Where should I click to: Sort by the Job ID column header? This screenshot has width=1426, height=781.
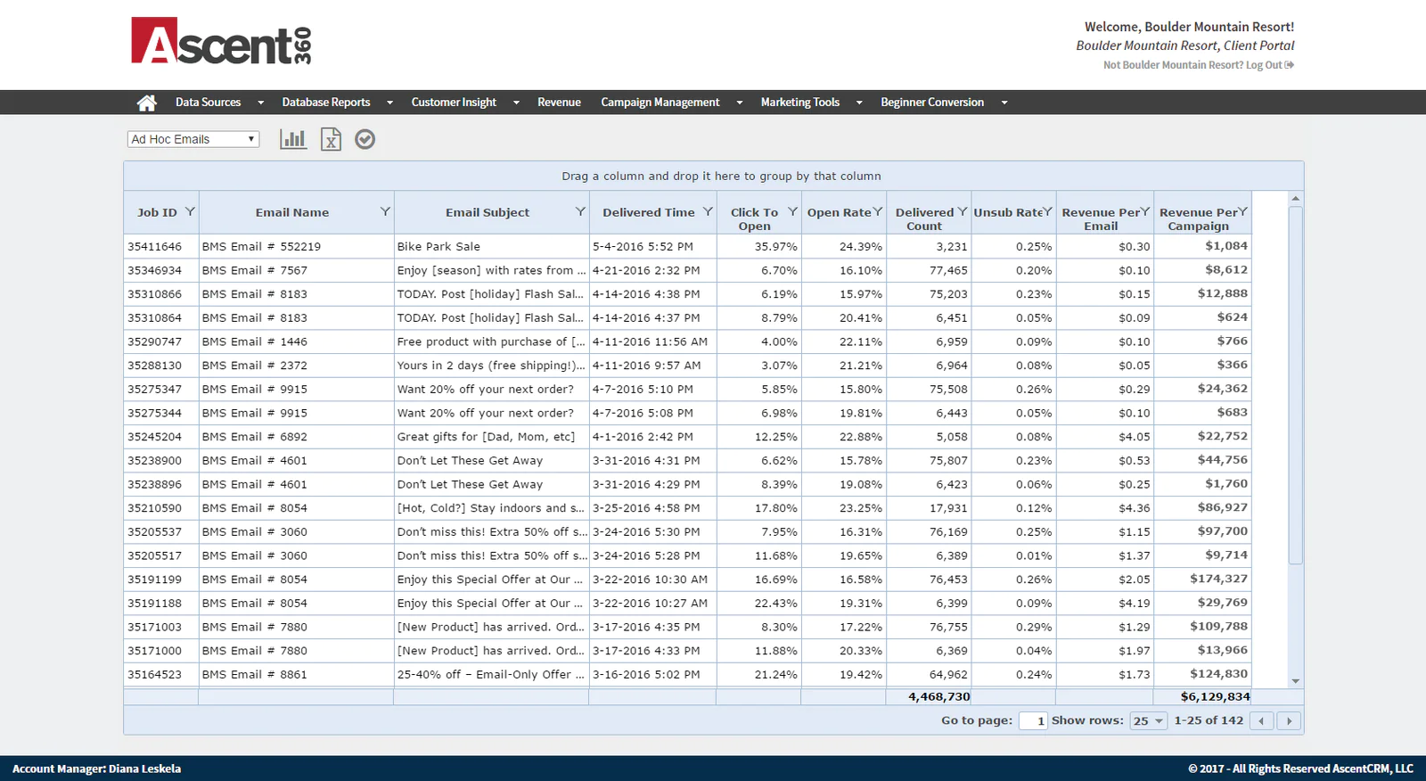tap(157, 212)
